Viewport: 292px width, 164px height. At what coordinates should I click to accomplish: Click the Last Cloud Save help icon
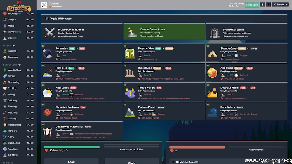click(243, 3)
